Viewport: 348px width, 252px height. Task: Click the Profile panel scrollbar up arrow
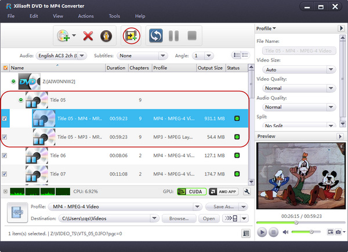point(342,38)
